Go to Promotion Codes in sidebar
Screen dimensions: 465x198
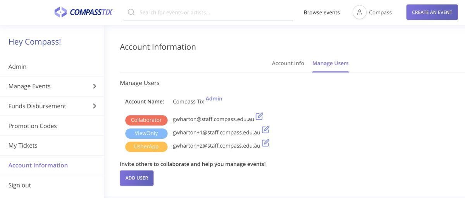point(33,126)
